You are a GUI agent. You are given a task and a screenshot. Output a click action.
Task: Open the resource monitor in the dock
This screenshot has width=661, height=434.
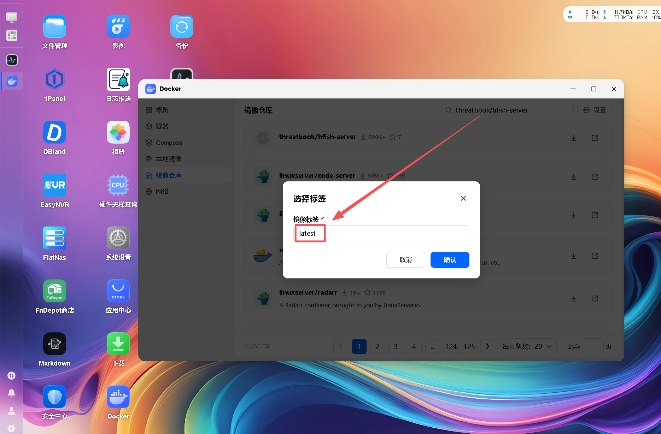tap(12, 60)
